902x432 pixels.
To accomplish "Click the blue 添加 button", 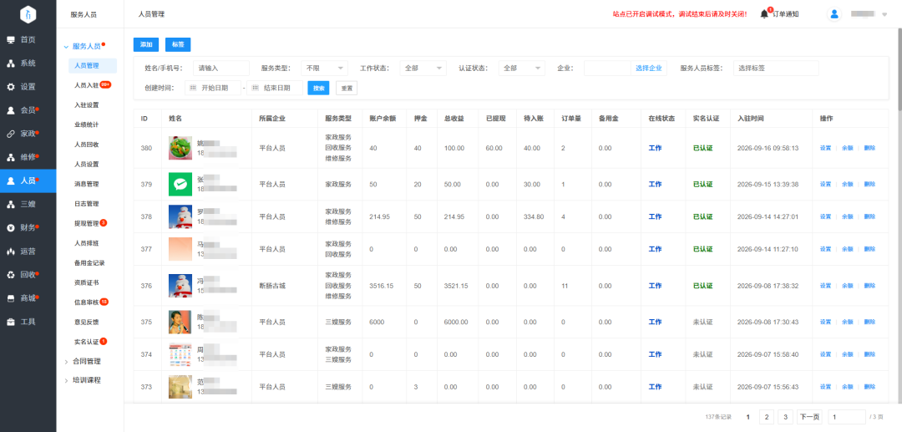I will 146,44.
